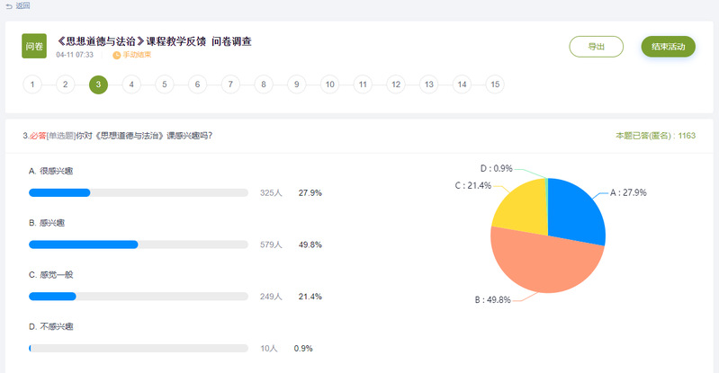Click the green 问卷 badge icon
Viewport: 719px width, 373px height.
coord(34,46)
